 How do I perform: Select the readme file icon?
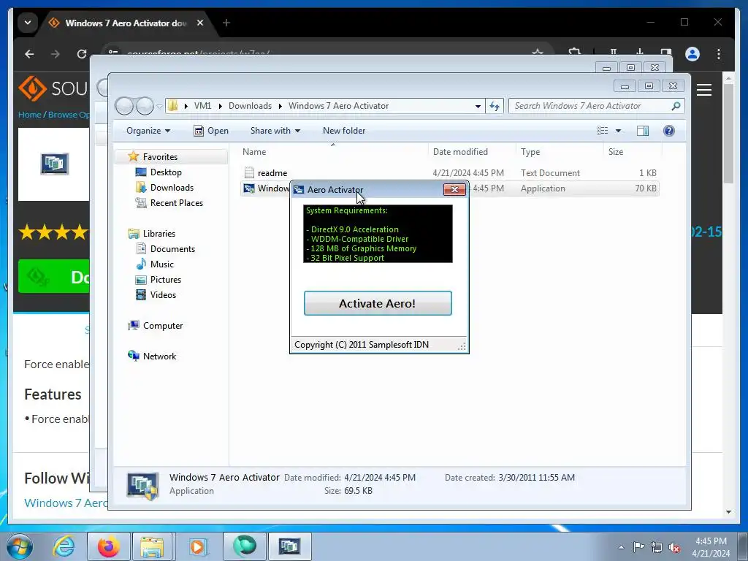coord(249,172)
